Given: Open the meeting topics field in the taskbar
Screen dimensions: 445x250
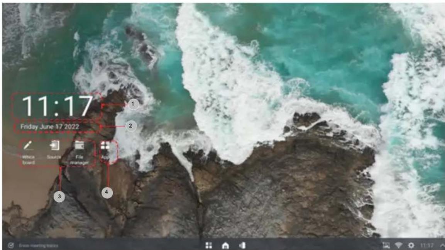Looking at the screenshot, I should click(x=38, y=246).
